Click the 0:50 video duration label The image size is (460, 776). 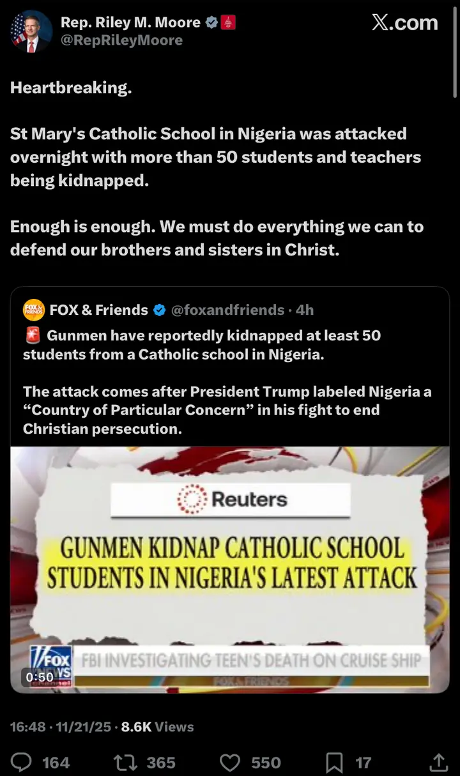pyautogui.click(x=40, y=676)
